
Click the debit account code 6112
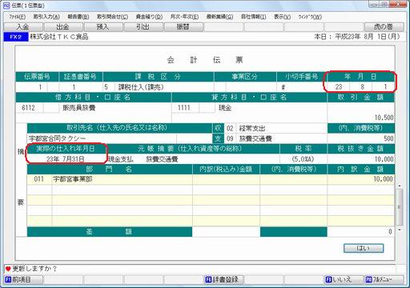(30, 108)
